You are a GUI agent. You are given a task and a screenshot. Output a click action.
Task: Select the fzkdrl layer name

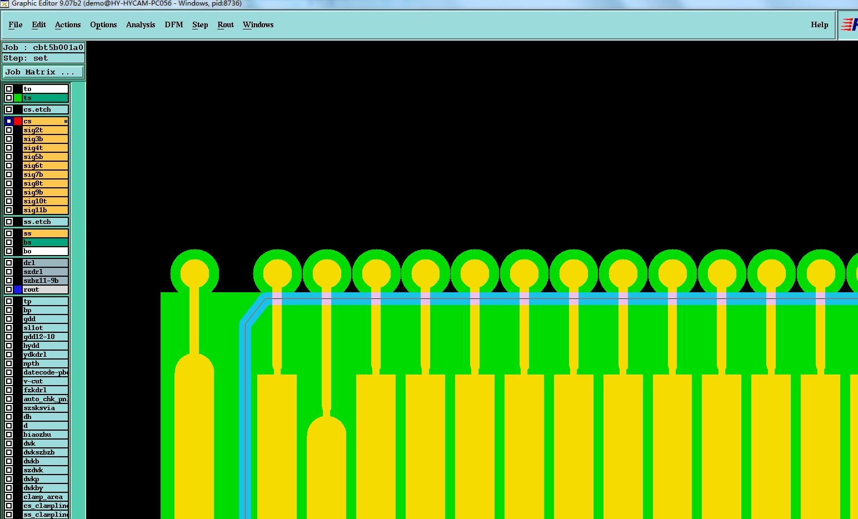[46, 390]
